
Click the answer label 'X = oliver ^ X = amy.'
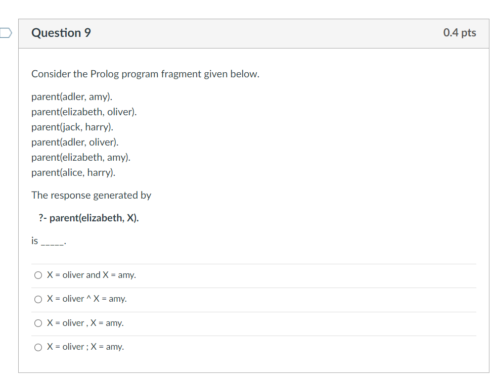pyautogui.click(x=87, y=299)
